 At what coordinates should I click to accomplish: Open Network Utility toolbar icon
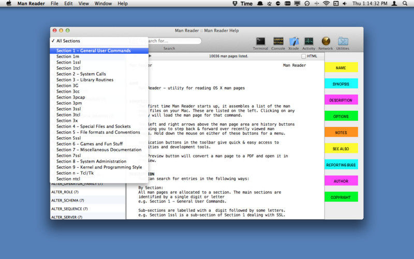click(326, 44)
